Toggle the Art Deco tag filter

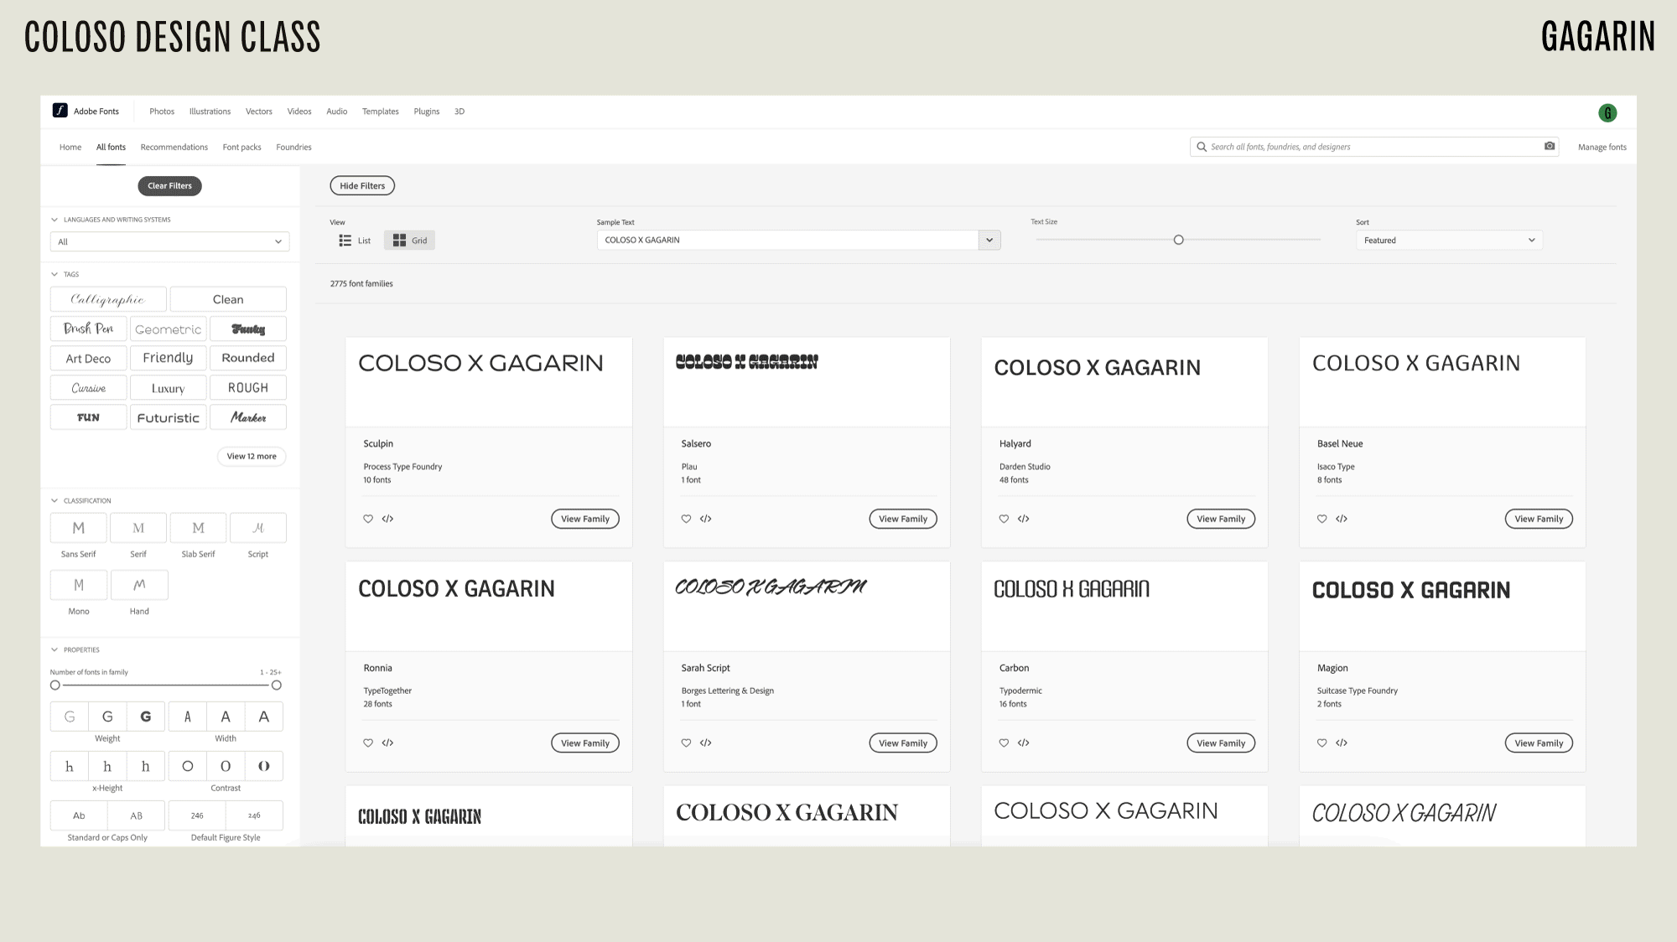pyautogui.click(x=89, y=358)
